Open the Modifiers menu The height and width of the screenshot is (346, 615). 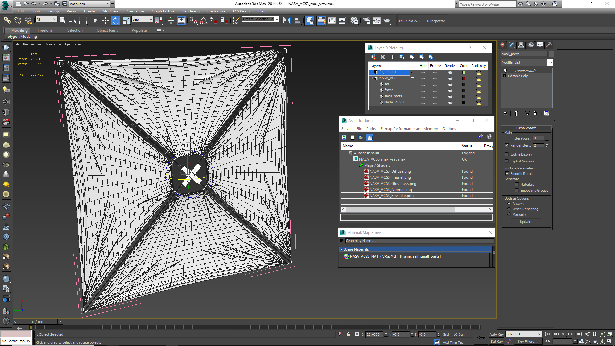110,11
